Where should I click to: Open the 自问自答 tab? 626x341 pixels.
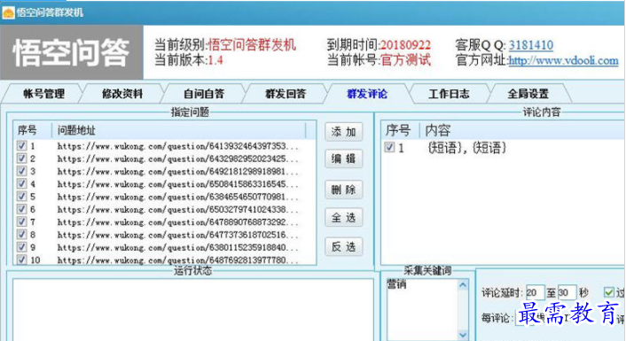[x=204, y=94]
